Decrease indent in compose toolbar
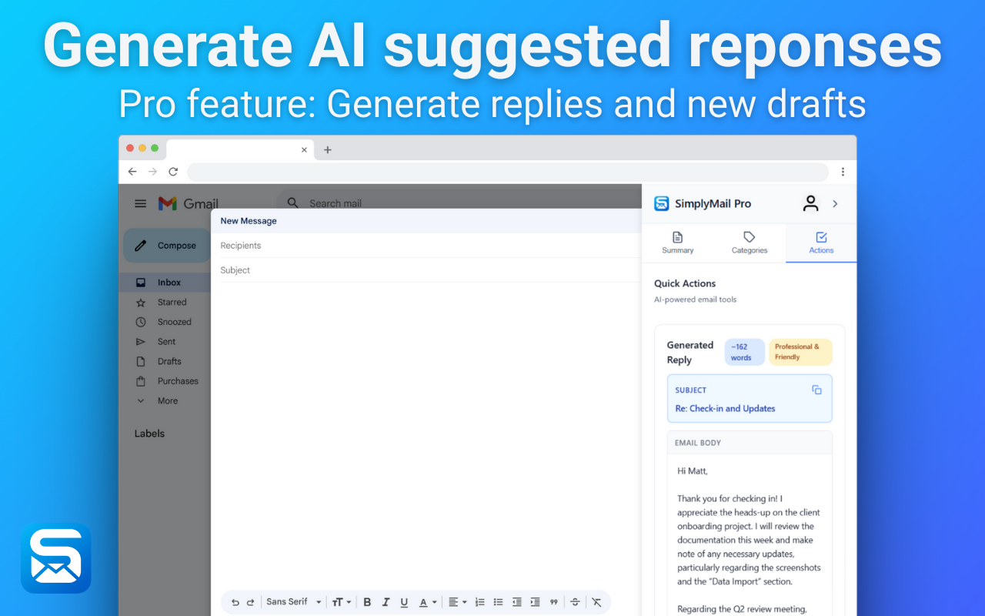The width and height of the screenshot is (985, 616). tap(516, 602)
